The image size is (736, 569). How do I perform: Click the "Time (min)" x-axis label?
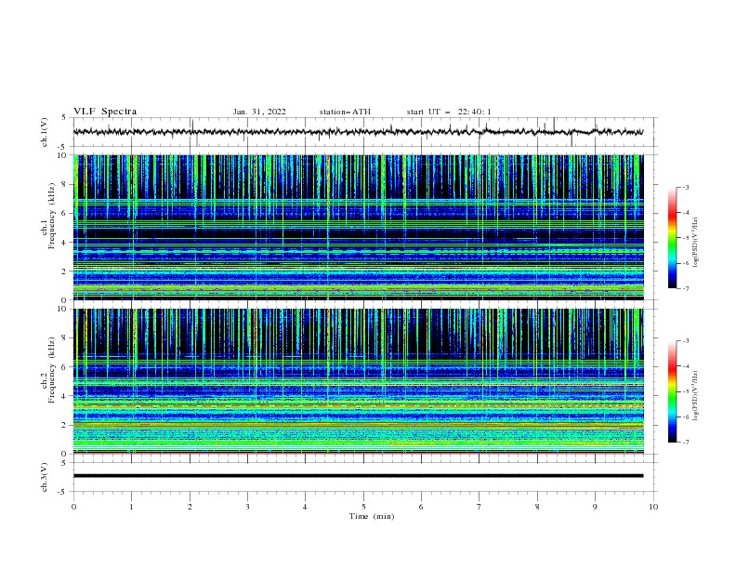372,516
